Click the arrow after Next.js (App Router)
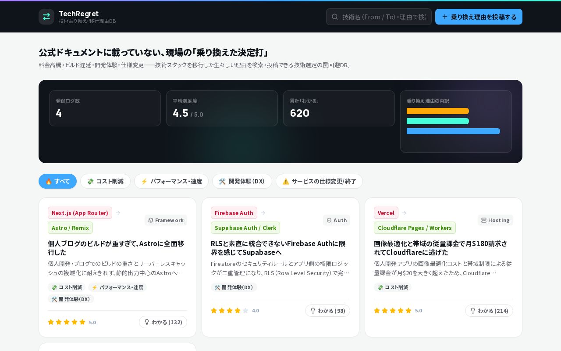This screenshot has width=561, height=351. point(118,213)
